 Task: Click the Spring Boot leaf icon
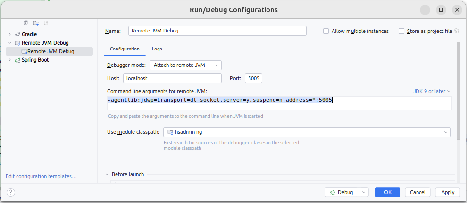[x=17, y=60]
